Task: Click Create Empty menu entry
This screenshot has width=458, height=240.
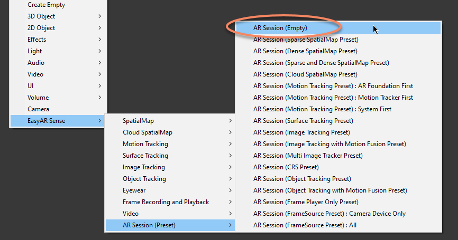Action: point(46,5)
